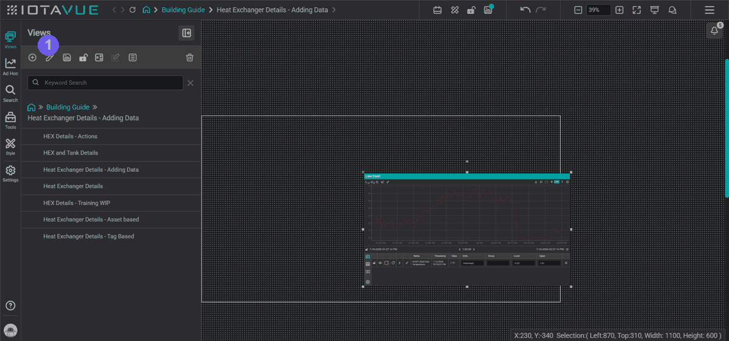Open the HEX01 trace color swatch
This screenshot has height=341, width=729.
386,263
